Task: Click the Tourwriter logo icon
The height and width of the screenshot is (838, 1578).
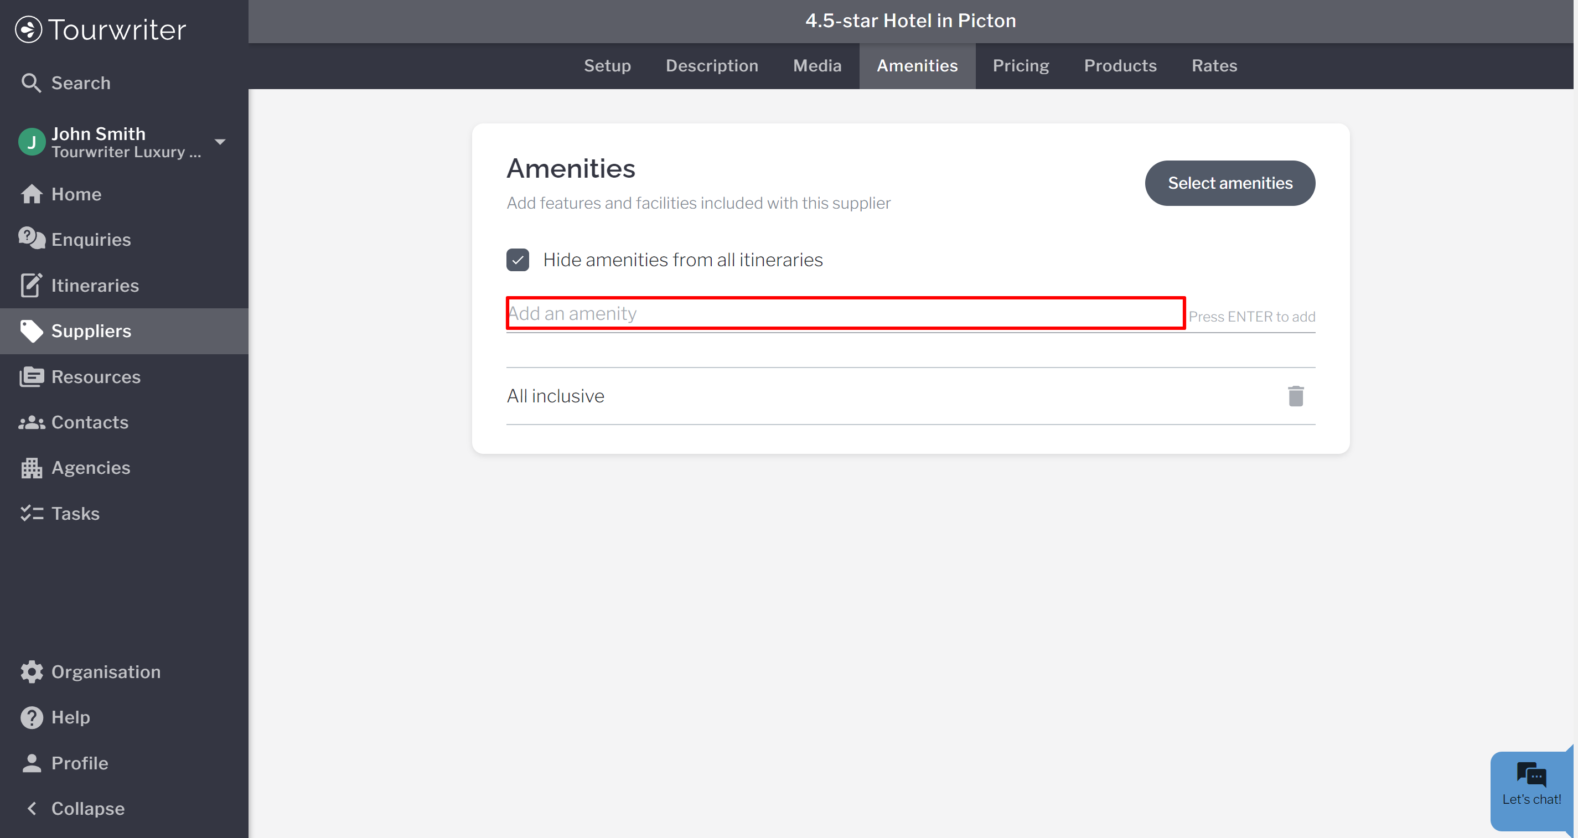Action: [x=28, y=29]
